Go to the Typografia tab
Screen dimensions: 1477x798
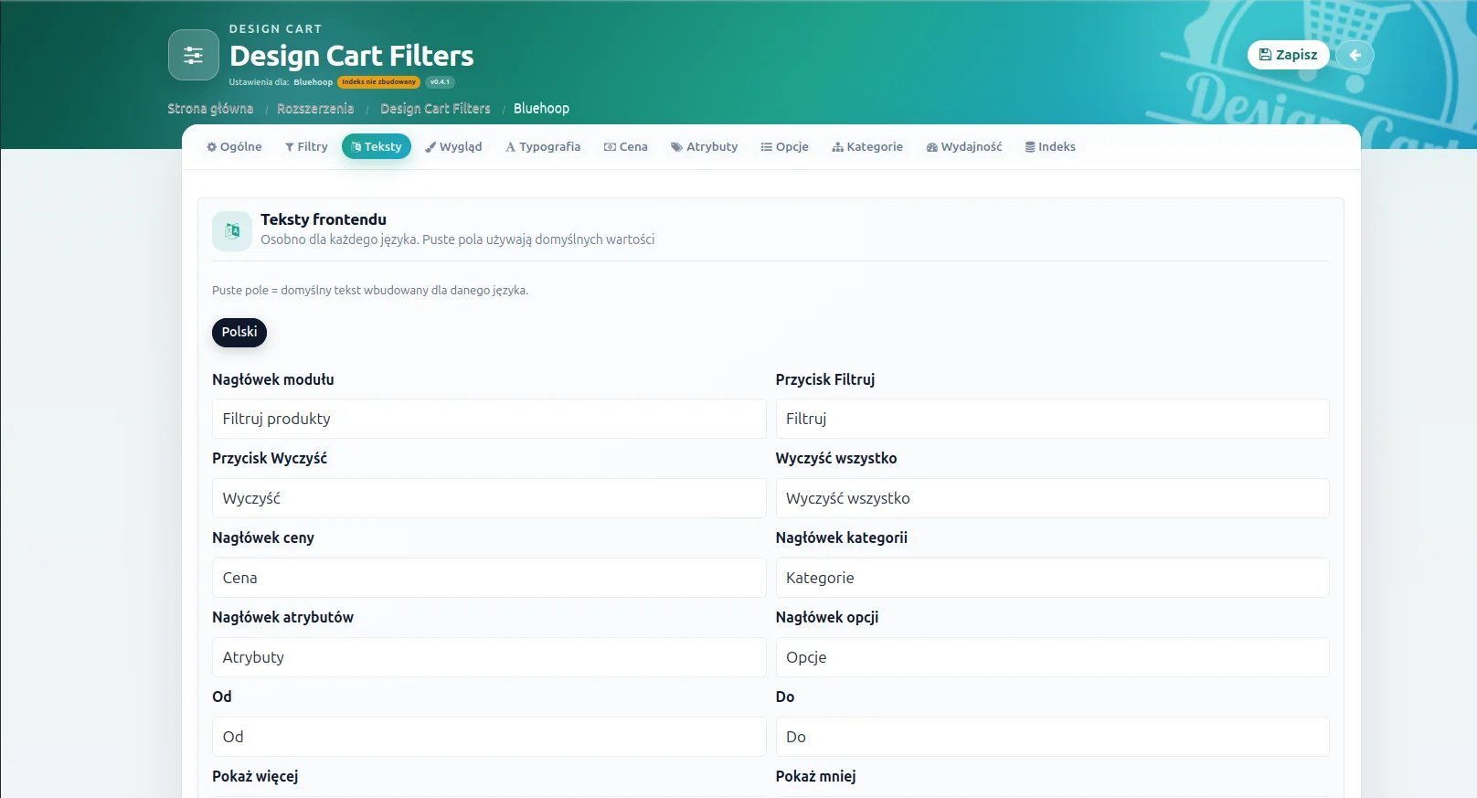pyautogui.click(x=543, y=146)
